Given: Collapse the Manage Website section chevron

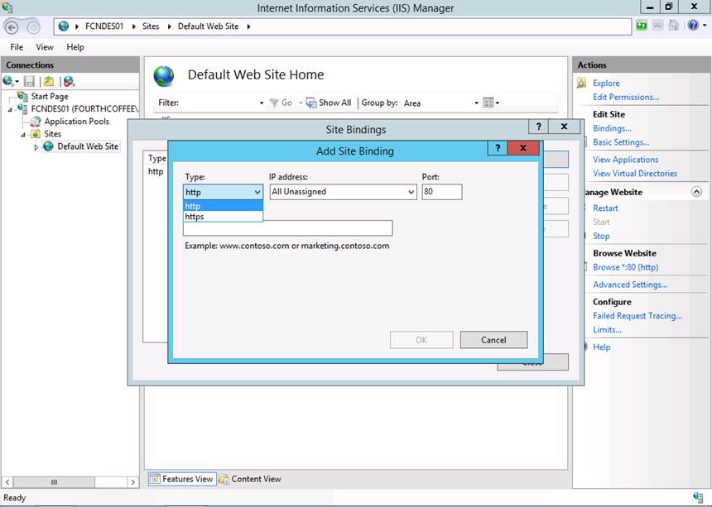Looking at the screenshot, I should point(696,192).
